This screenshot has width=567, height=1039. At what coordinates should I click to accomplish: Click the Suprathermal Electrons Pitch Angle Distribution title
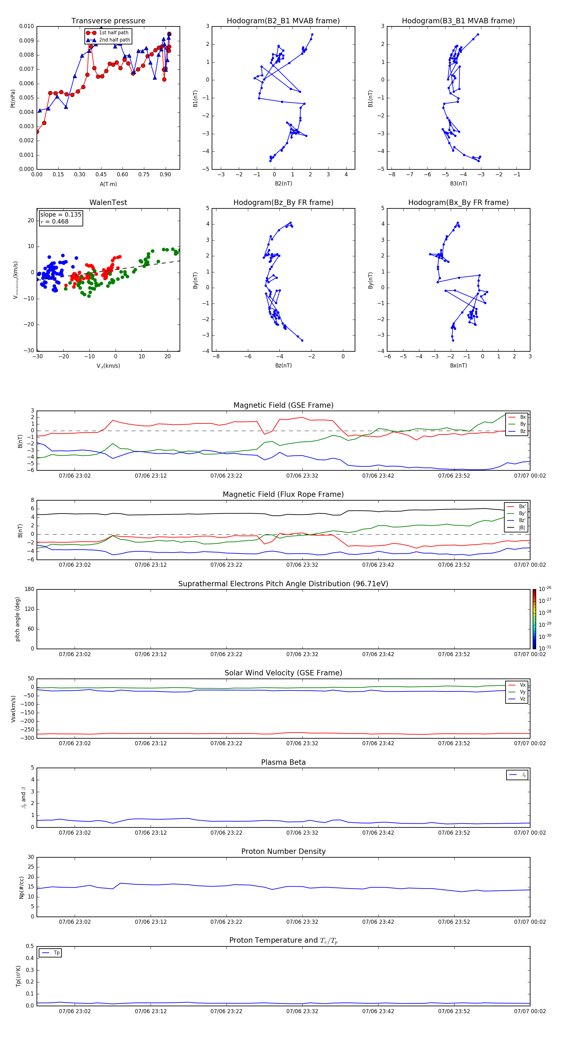(283, 584)
